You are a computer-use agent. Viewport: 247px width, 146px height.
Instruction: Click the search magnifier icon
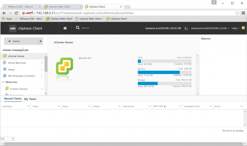(78, 28)
